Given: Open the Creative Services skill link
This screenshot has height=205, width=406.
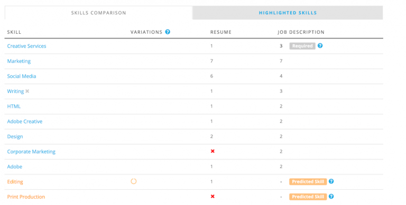Looking at the screenshot, I should [x=26, y=46].
